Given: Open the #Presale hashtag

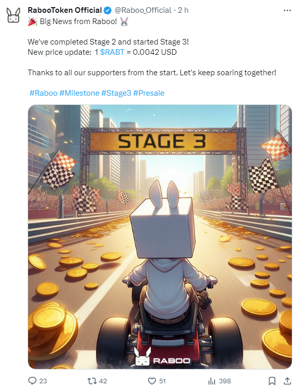Looking at the screenshot, I should tap(149, 93).
